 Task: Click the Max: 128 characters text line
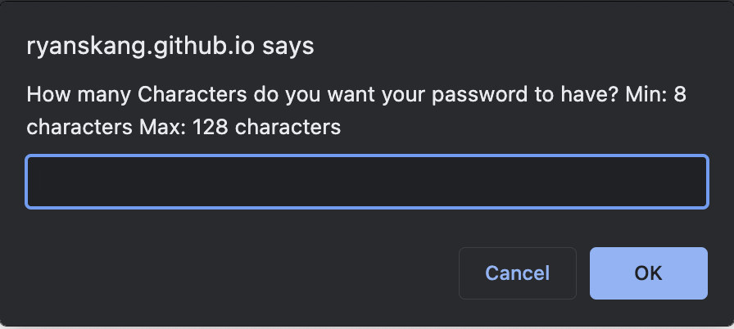coord(240,127)
